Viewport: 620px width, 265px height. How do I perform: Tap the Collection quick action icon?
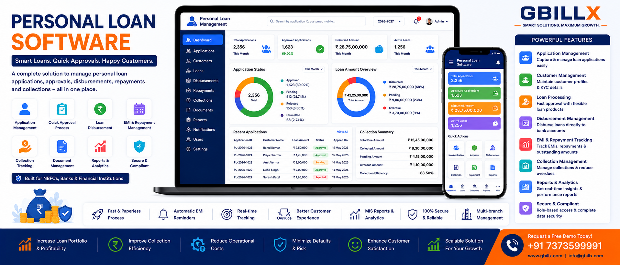pyautogui.click(x=456, y=168)
